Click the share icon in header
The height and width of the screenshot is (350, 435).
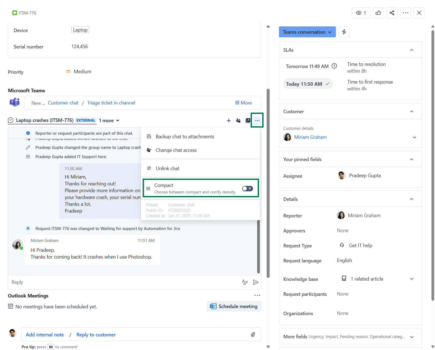(x=392, y=13)
